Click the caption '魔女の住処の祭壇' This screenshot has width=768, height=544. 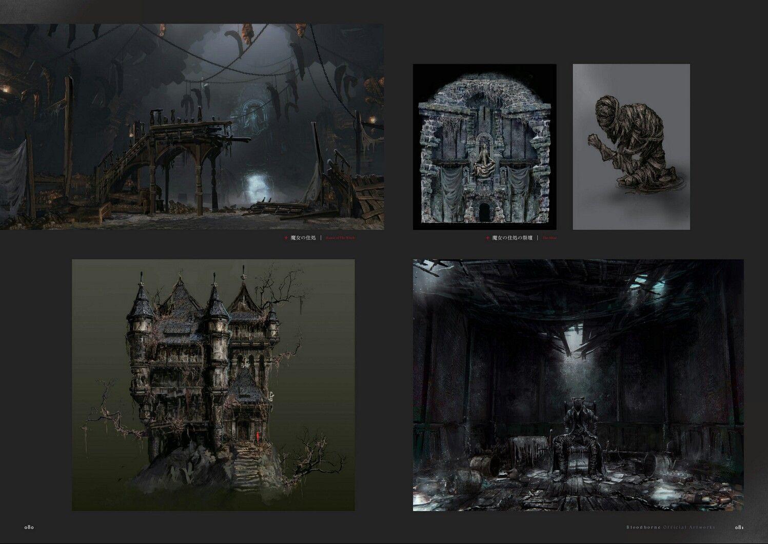(513, 238)
